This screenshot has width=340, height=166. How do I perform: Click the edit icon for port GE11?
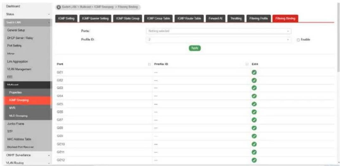(254, 152)
